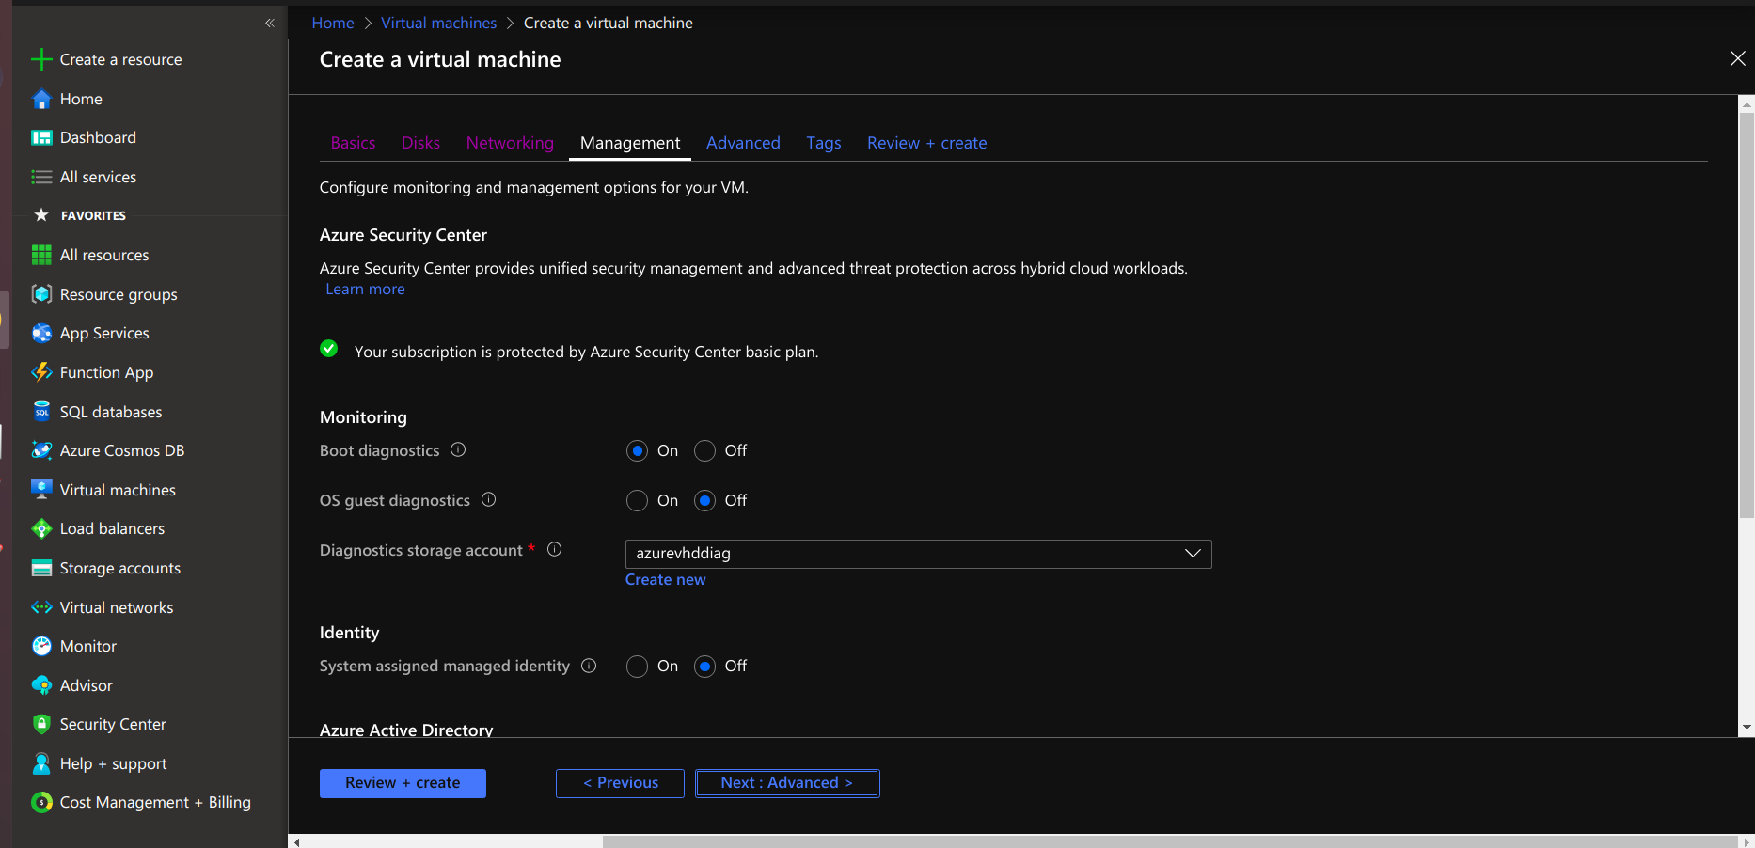Turn Boot diagnostics Off

pos(704,451)
